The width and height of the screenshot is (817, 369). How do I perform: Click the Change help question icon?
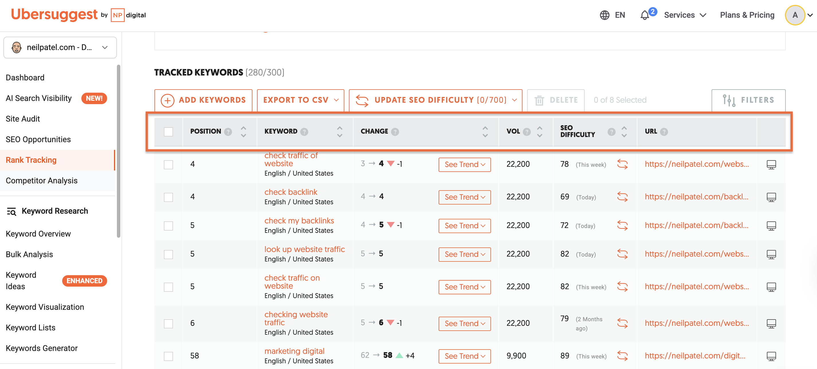pyautogui.click(x=395, y=132)
